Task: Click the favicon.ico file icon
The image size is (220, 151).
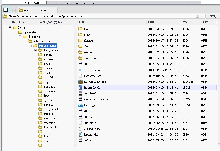Action: [x=80, y=76]
